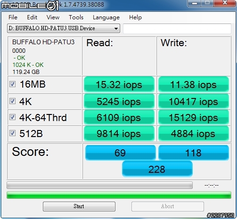Click the 4K-64Thrd read result 6109 iops
This screenshot has width=237, height=219.
119,117
